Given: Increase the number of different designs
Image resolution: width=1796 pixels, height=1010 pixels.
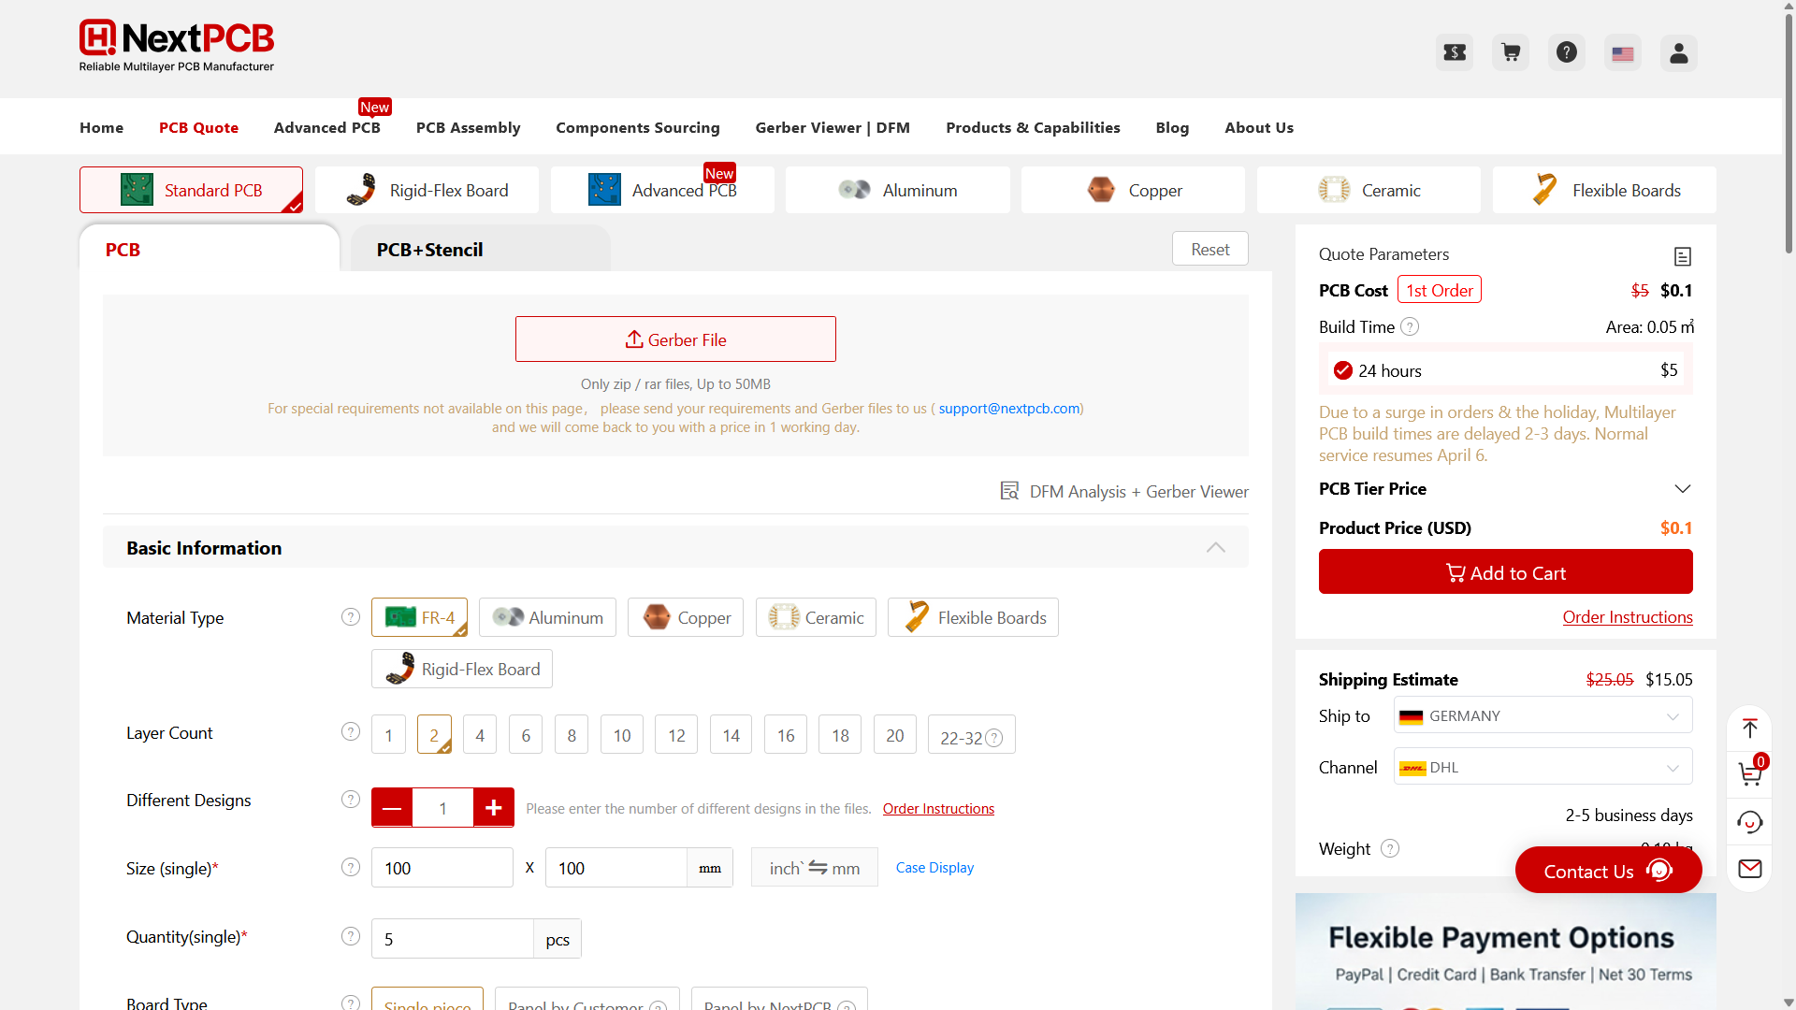Looking at the screenshot, I should (x=494, y=807).
